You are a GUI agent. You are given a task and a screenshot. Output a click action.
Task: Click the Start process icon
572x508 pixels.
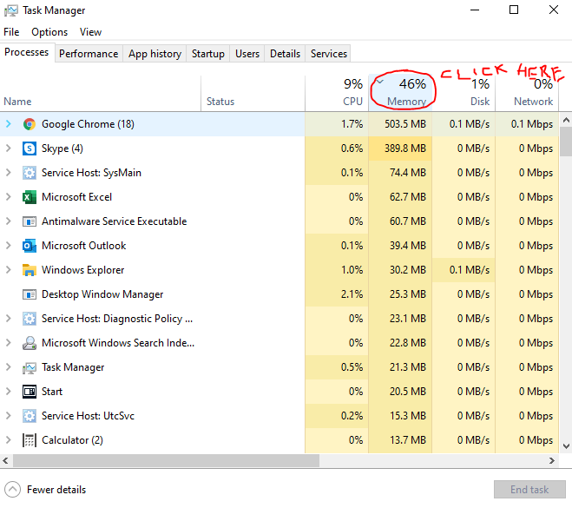tap(30, 392)
